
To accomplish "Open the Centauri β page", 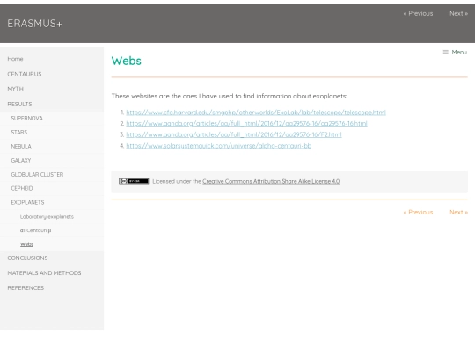I will [x=35, y=230].
